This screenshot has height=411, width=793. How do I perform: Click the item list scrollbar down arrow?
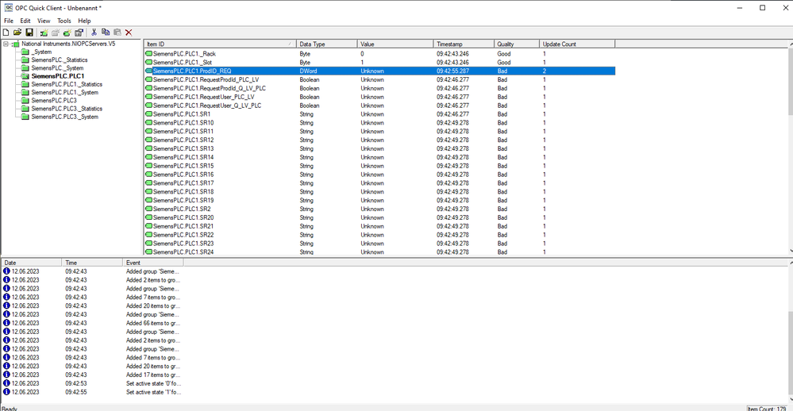click(790, 251)
